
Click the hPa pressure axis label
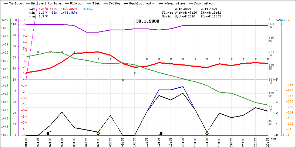[4, 20]
